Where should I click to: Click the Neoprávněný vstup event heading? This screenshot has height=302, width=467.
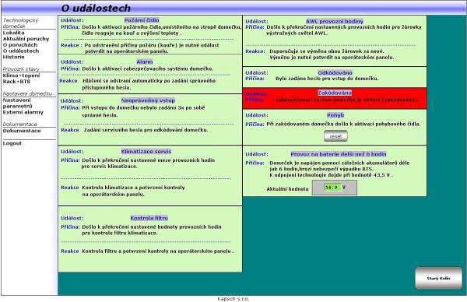pos(148,100)
